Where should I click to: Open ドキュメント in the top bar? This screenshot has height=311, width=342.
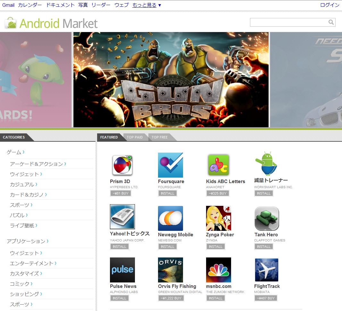click(x=60, y=5)
